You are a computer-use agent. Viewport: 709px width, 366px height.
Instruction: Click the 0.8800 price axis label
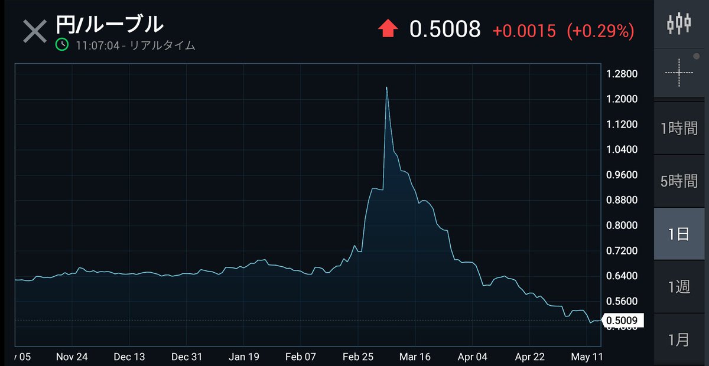coord(622,200)
